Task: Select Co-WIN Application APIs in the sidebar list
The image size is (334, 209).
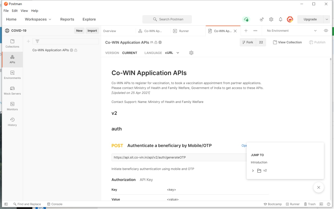Action: 51,50
